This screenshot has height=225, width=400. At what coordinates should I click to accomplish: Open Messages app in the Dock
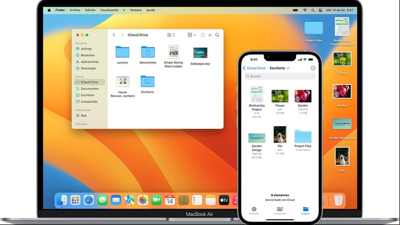(102, 200)
